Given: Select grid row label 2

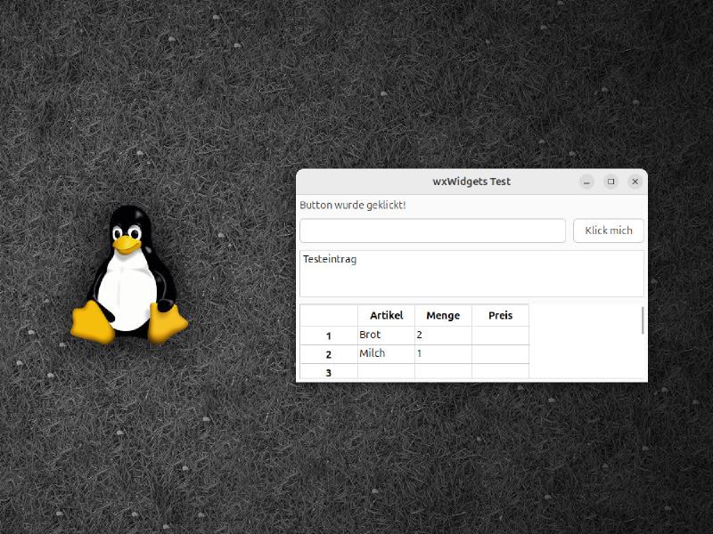Looking at the screenshot, I should [x=329, y=354].
